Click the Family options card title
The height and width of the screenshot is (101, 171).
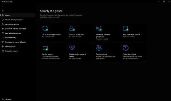click(101, 54)
